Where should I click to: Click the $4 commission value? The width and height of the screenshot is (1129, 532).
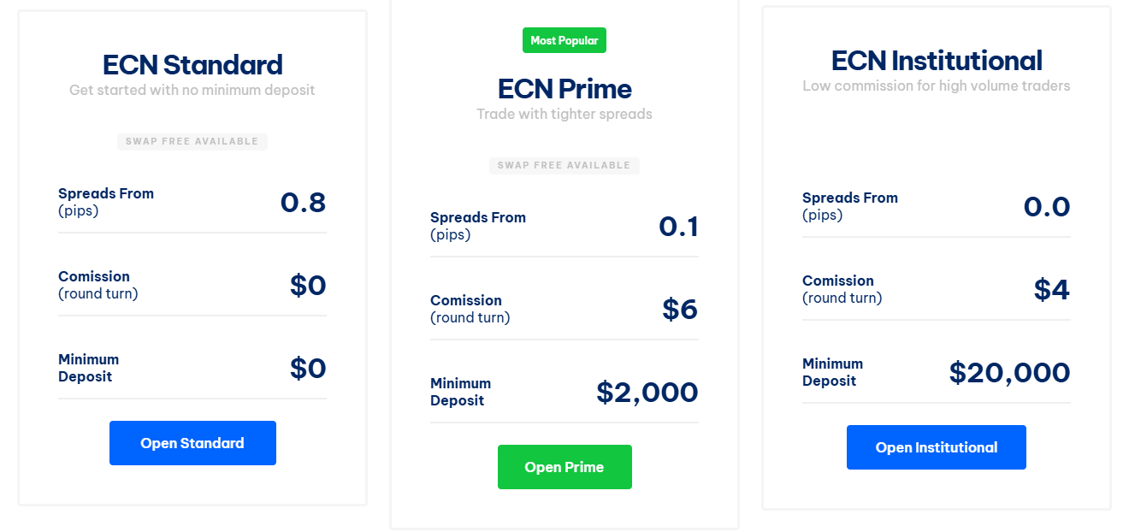tap(1052, 290)
